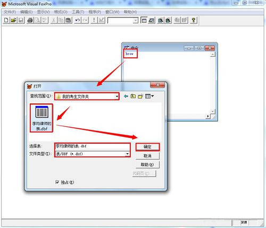This screenshot has height=228, width=266.
Task: Expand the 文件类型 file type dropdown
Action: (x=127, y=154)
